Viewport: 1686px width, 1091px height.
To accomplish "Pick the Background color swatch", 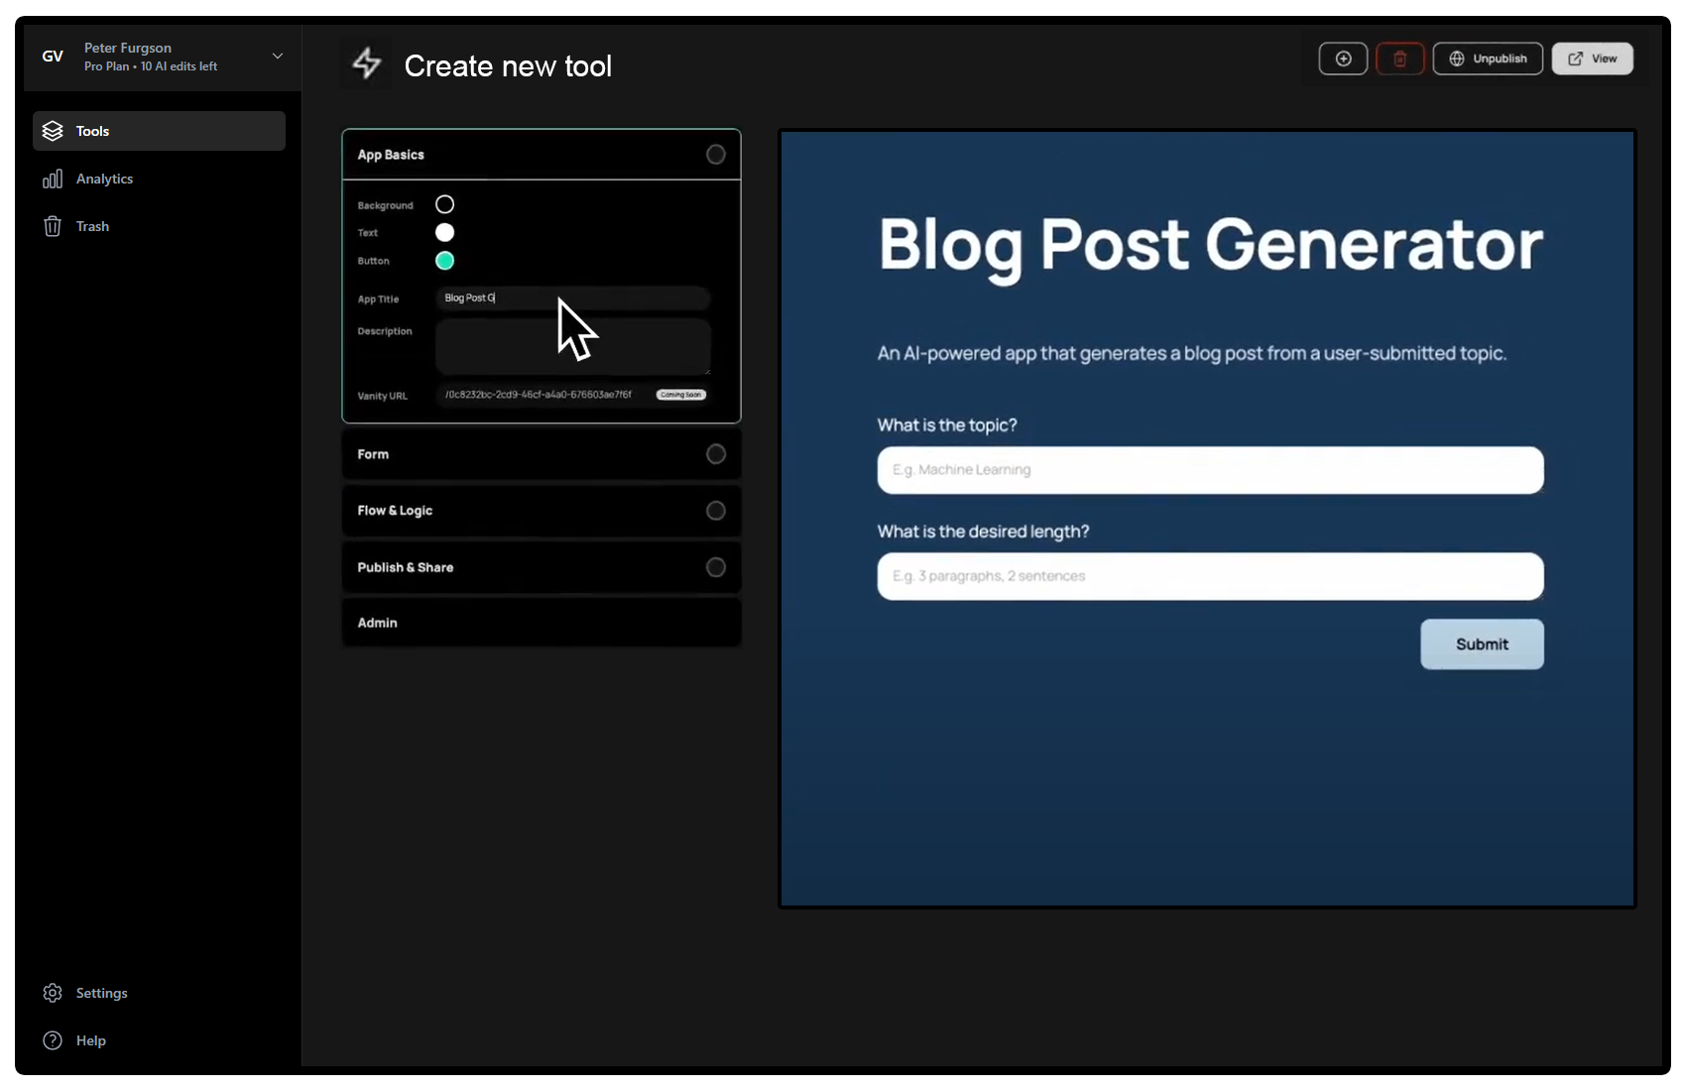I will [x=445, y=204].
